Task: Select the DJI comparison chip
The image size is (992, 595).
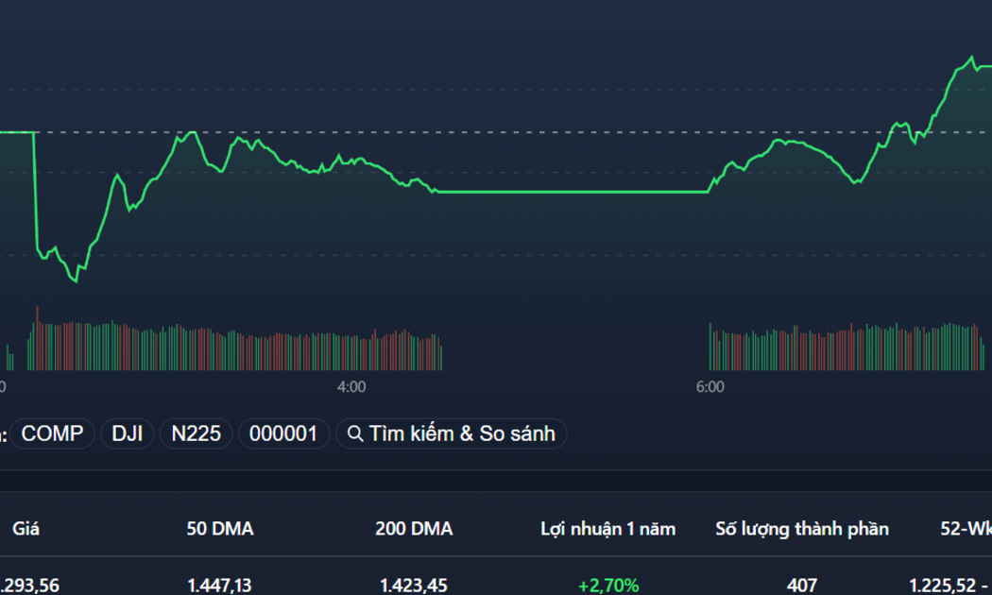Action: pyautogui.click(x=128, y=433)
